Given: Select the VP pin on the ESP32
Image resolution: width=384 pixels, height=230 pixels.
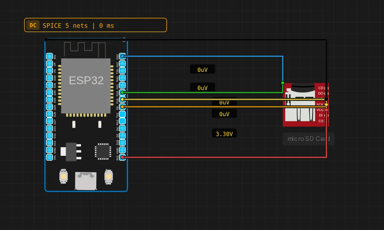Looking at the screenshot, I should click(x=49, y=64).
